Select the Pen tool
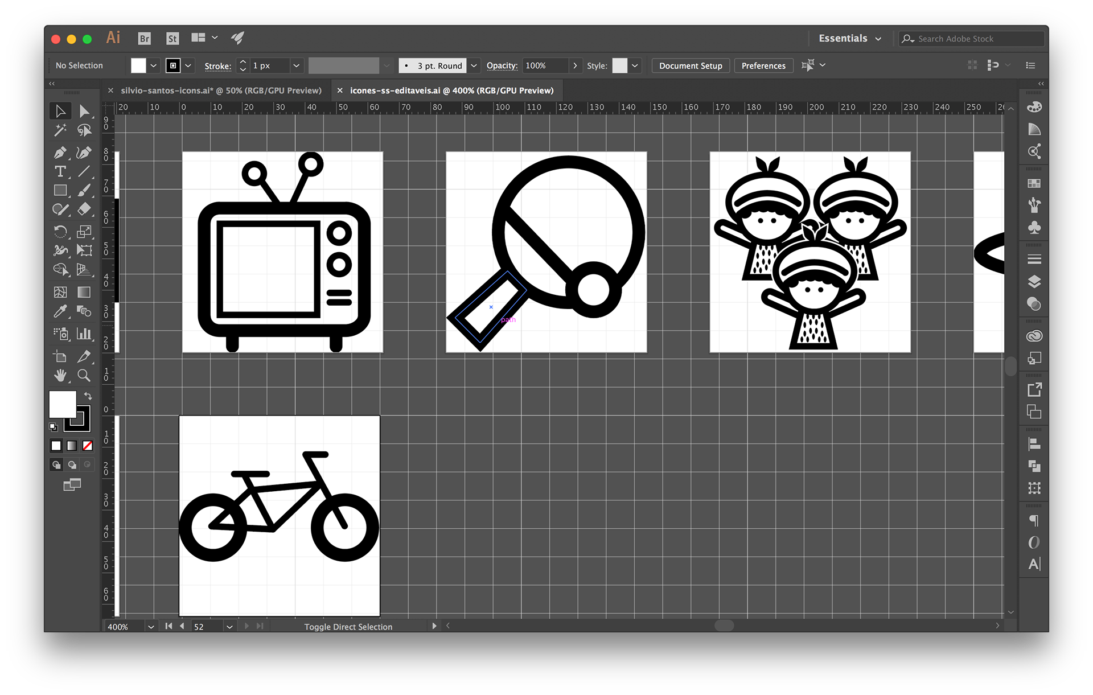The image size is (1093, 695). coord(60,153)
